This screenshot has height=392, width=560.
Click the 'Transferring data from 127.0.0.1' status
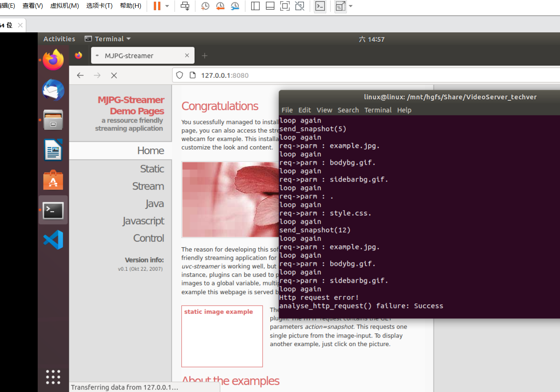125,387
